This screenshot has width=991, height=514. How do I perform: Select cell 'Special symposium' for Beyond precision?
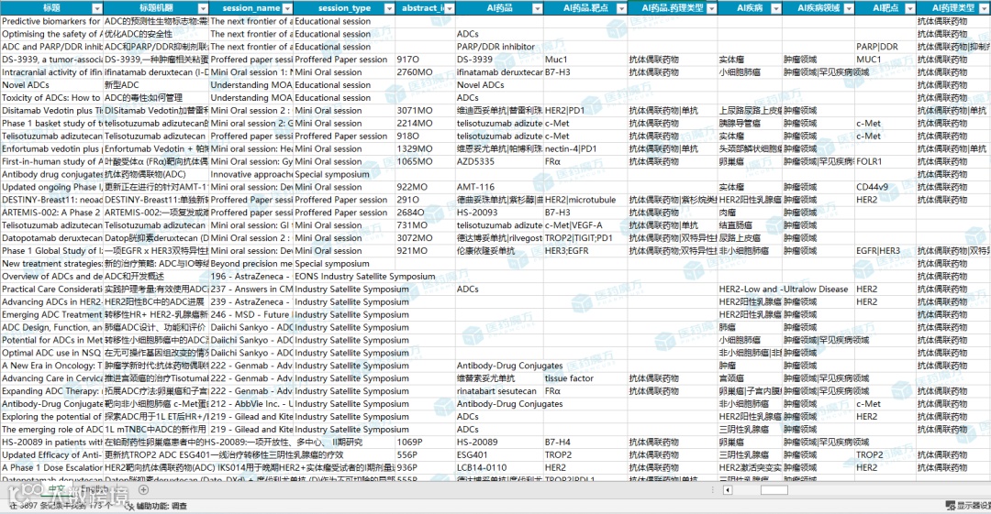pos(344,264)
